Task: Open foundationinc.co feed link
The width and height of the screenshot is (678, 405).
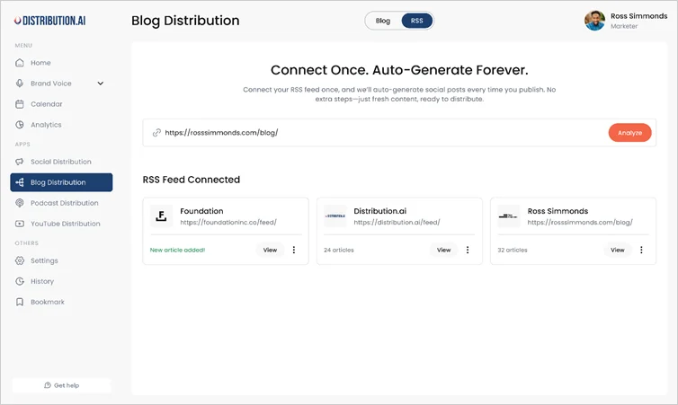Action: (228, 223)
